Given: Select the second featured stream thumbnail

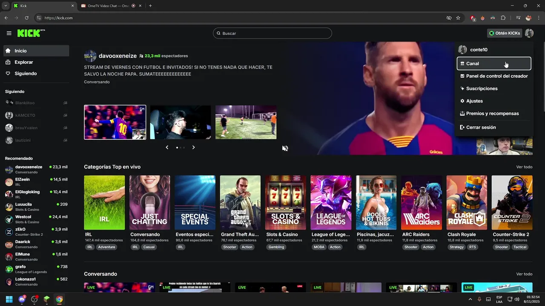Looking at the screenshot, I should 181,122.
